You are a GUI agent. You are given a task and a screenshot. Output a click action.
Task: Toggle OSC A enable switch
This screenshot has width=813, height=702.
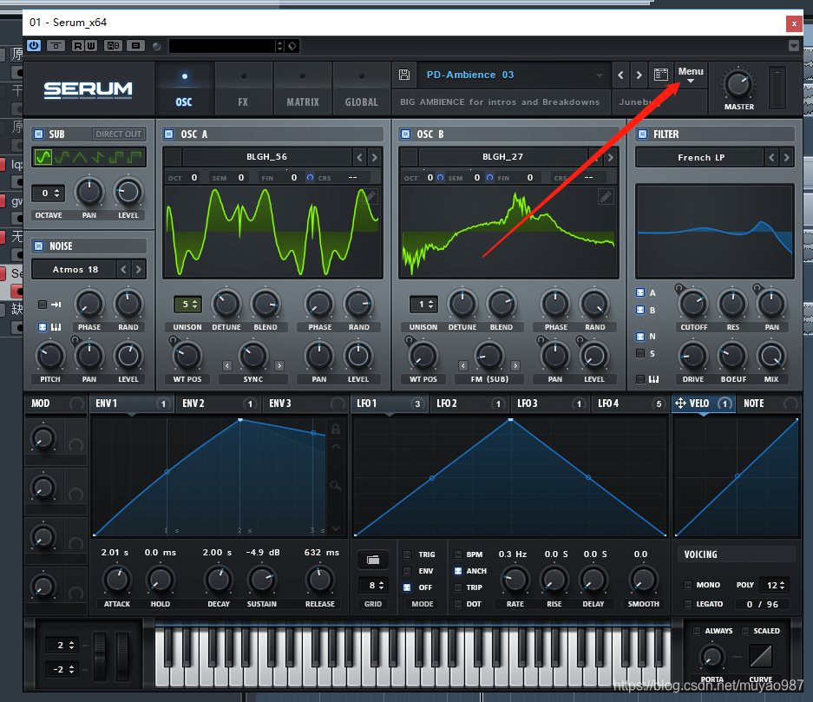click(x=169, y=134)
